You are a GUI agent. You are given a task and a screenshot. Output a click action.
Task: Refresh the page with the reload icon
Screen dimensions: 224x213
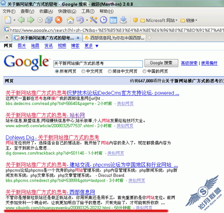coord(49,20)
